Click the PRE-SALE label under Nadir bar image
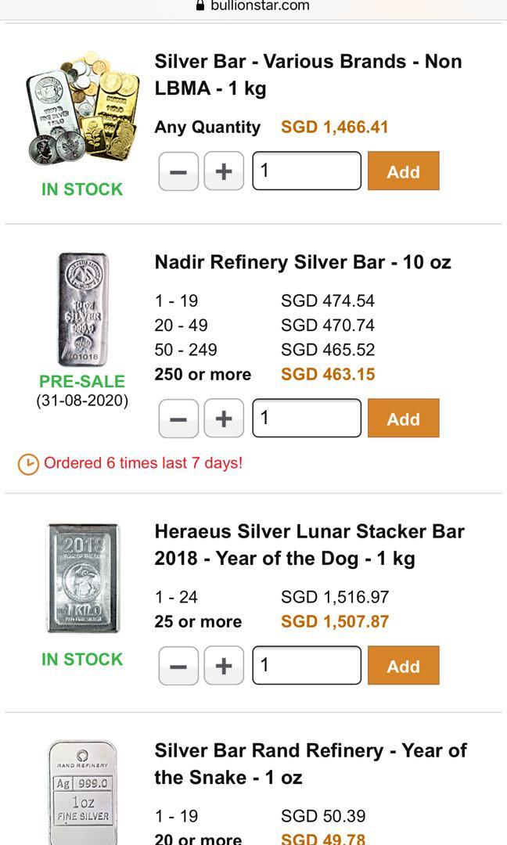 click(82, 381)
